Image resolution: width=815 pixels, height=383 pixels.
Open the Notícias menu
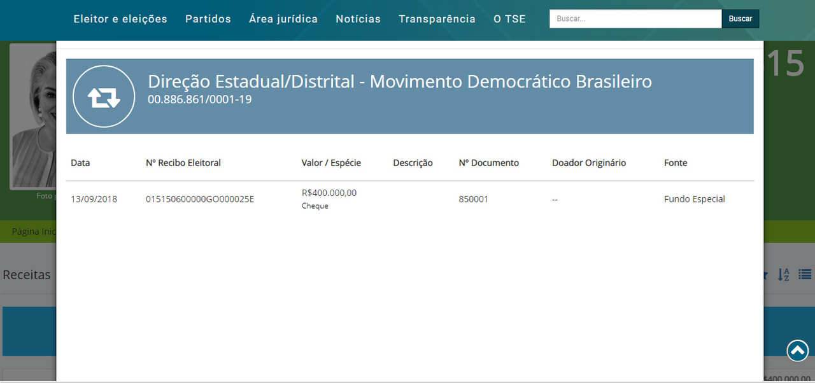coord(358,19)
